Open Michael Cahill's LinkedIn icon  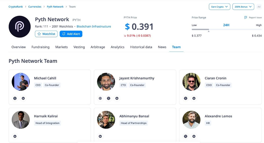(23, 98)
